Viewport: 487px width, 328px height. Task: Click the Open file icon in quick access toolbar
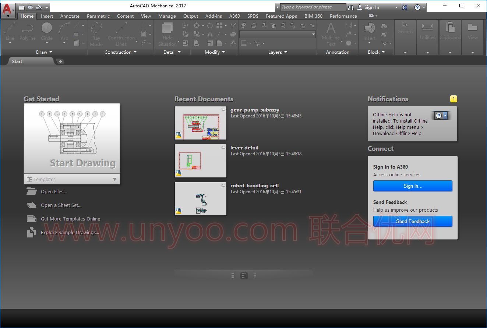point(30,7)
